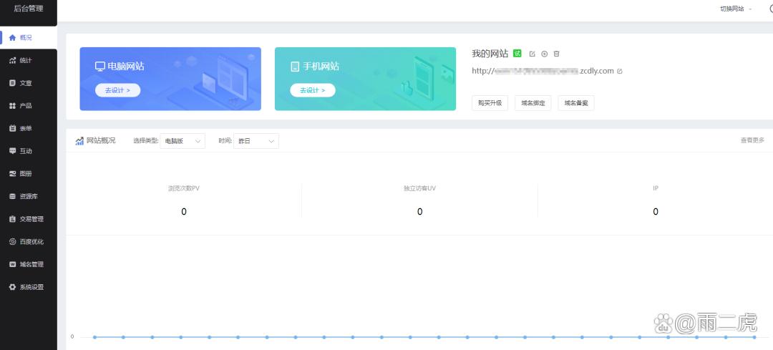Viewport: 773px width, 350px height.
Task: Click the 域名管理 domain management icon
Action: 12,264
